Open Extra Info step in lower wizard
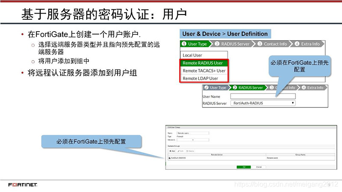Image resolution: width=342 pixels, height=192 pixels. (313, 87)
